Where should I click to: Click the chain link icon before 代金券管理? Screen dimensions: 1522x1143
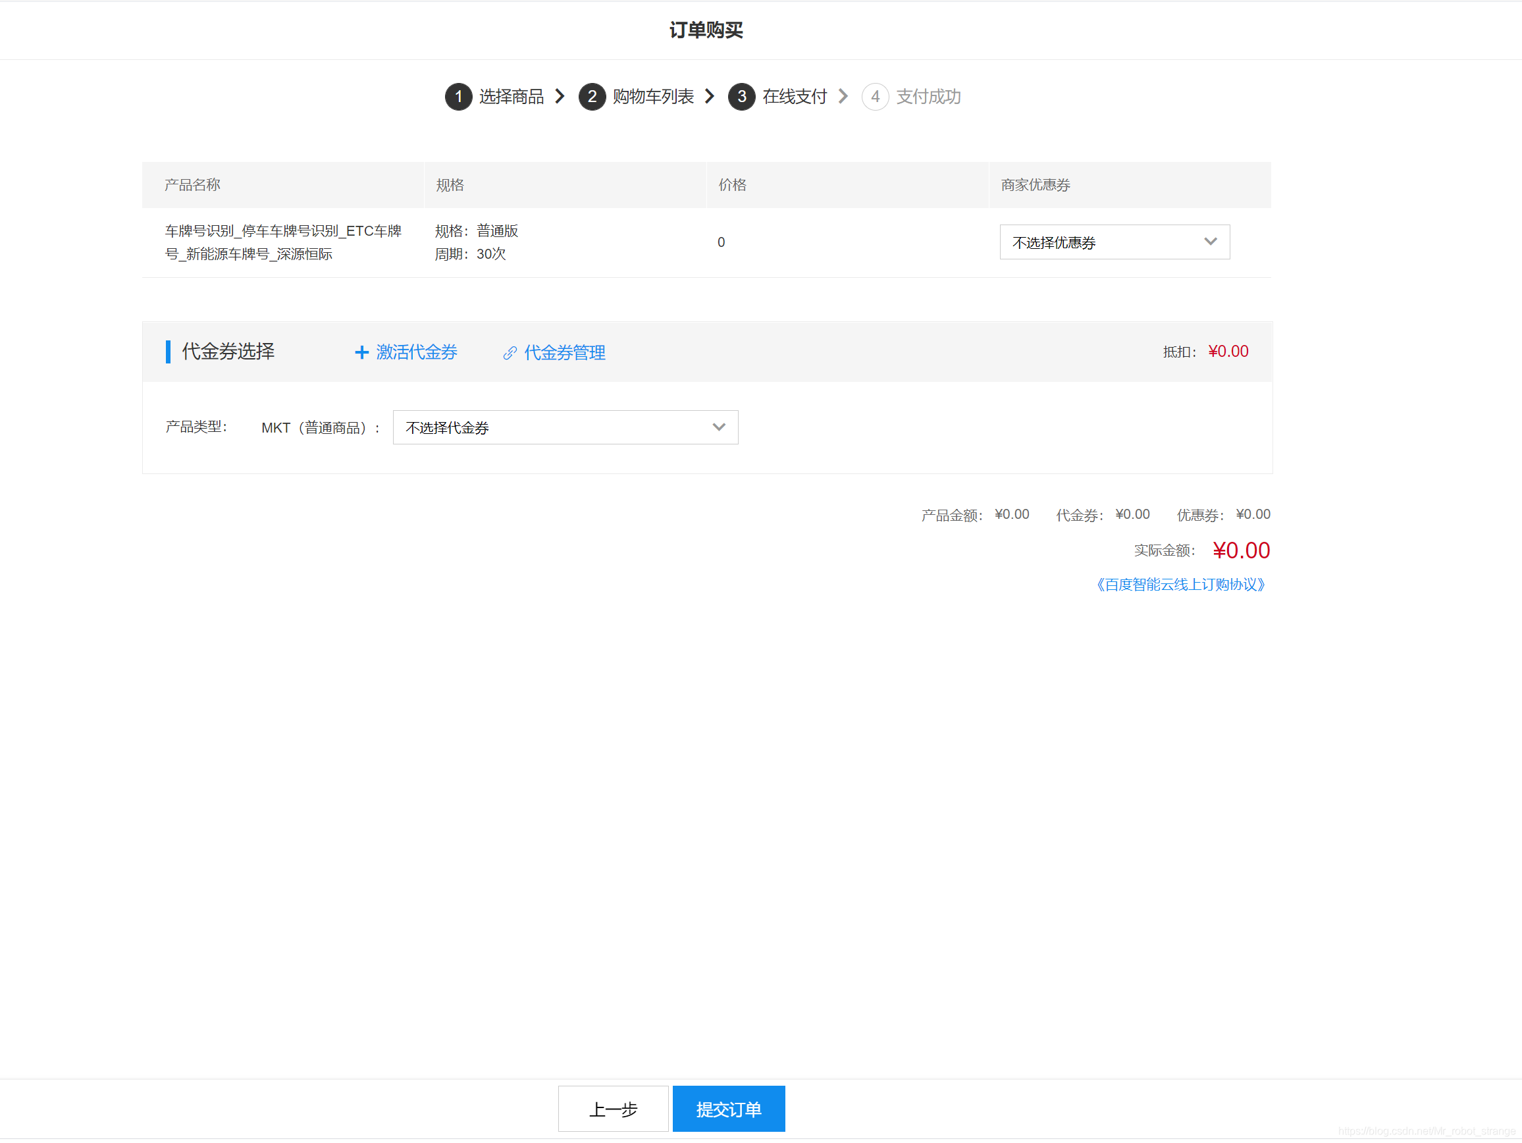[509, 352]
